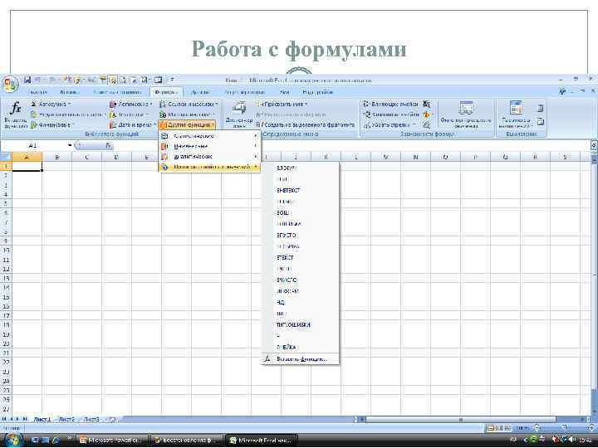Image resolution: width=598 pixels, height=448 pixels.
Task: Select cell A1 in the worksheet
Action: pos(27,166)
